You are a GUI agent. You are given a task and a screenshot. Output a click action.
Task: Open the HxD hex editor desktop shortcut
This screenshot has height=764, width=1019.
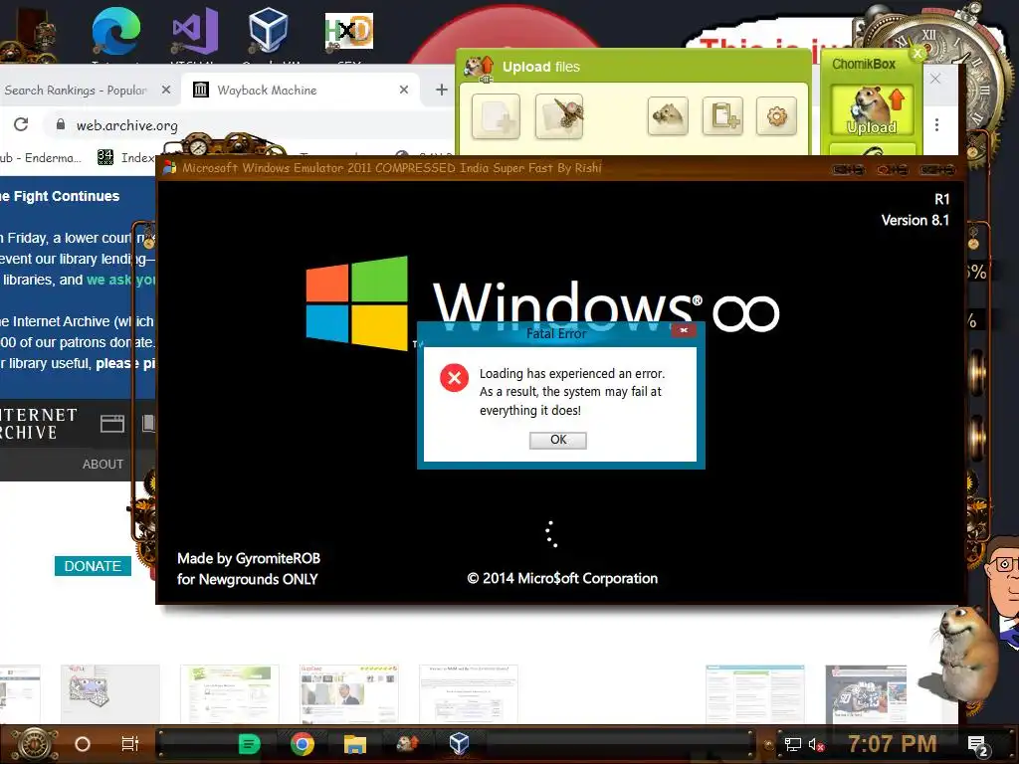pos(349,31)
